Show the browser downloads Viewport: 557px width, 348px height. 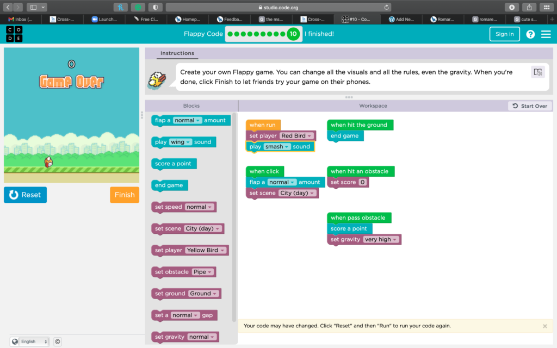pos(512,7)
